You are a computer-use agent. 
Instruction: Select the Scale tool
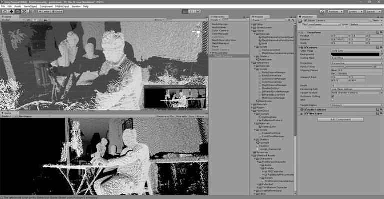click(x=24, y=11)
